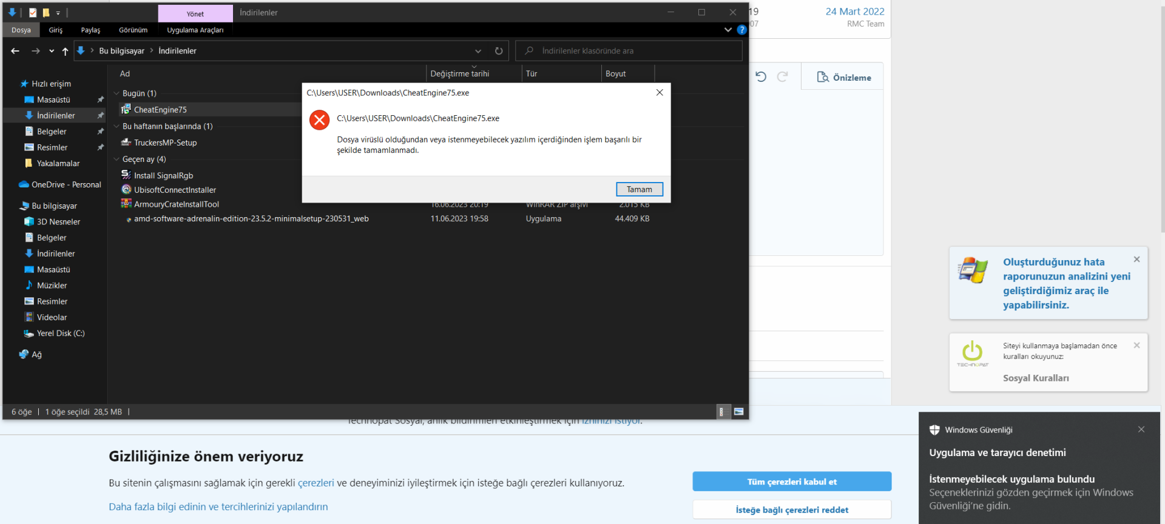Switch to the Görünüm ribbon tab
The image size is (1165, 524).
point(133,30)
